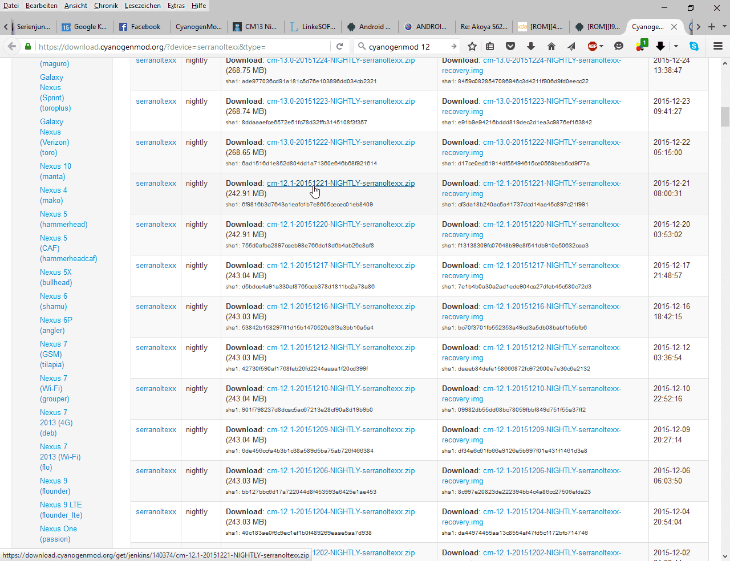The image size is (730, 561).
Task: Click the colored balls addon icon with badge
Action: click(x=641, y=46)
